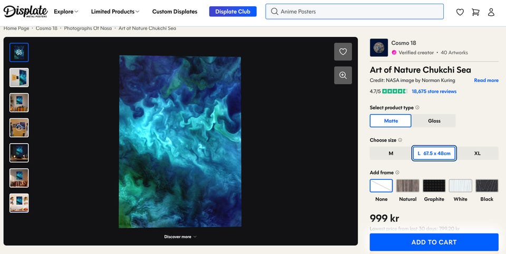Add artwork to favorites with heart button
506x254 pixels.
tap(343, 52)
